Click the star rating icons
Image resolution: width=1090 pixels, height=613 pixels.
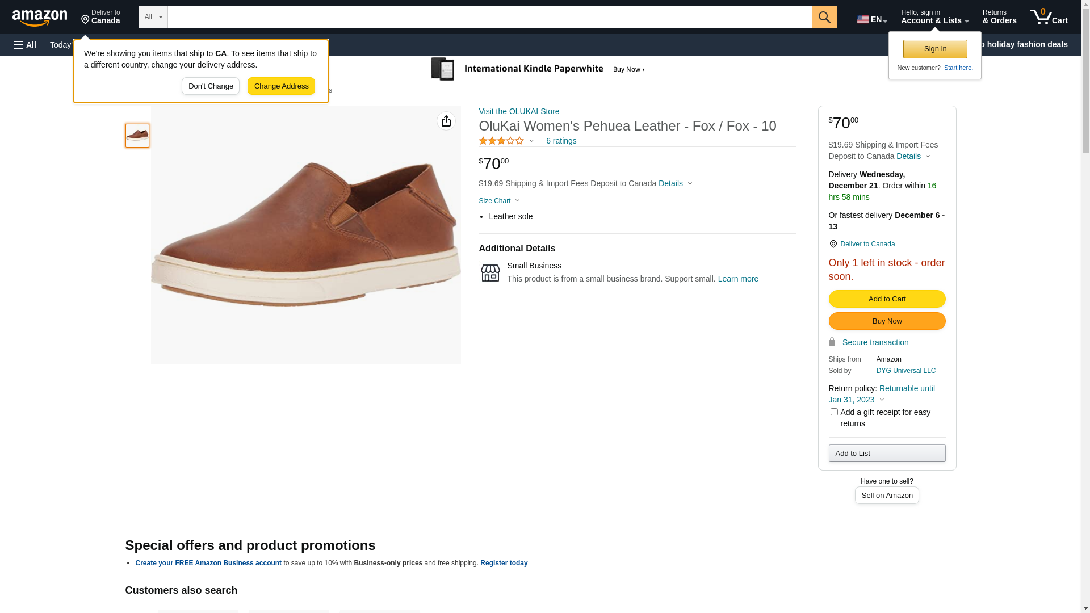501,141
